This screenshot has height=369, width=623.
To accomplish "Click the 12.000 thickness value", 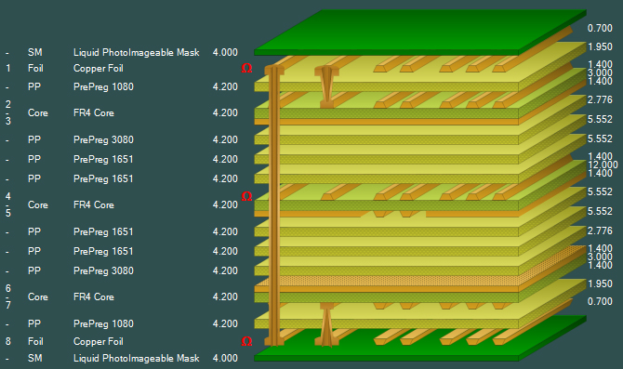I will (603, 165).
